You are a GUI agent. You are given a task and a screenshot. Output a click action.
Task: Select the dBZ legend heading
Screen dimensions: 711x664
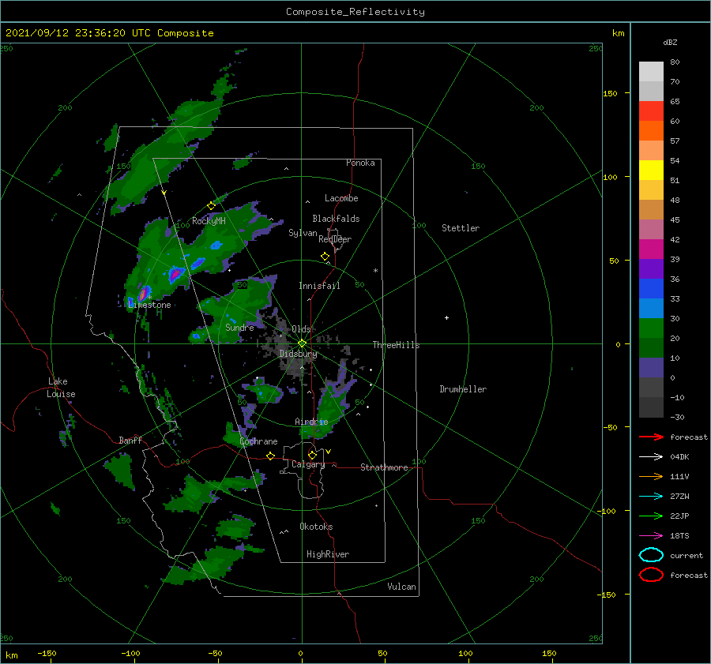(670, 42)
